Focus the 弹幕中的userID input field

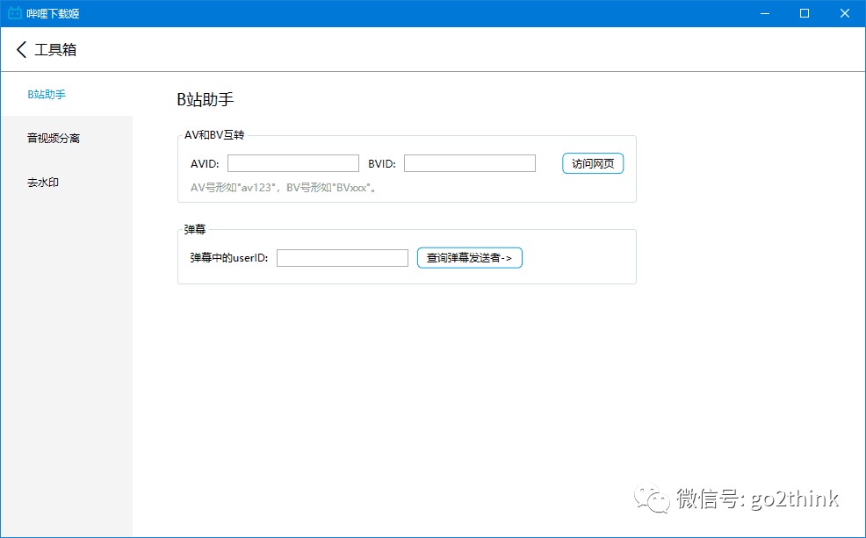click(x=343, y=258)
